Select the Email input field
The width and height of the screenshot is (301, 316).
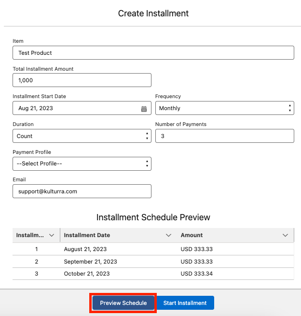click(82, 191)
